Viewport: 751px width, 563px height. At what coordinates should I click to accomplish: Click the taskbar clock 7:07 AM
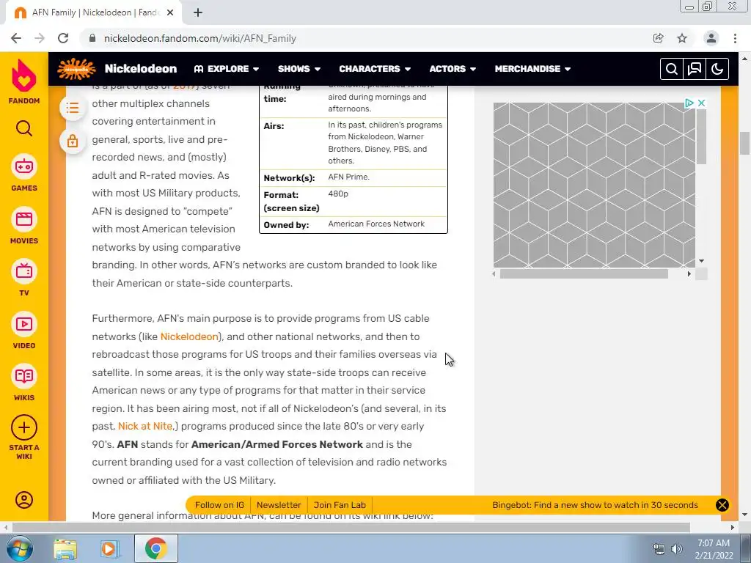click(713, 543)
